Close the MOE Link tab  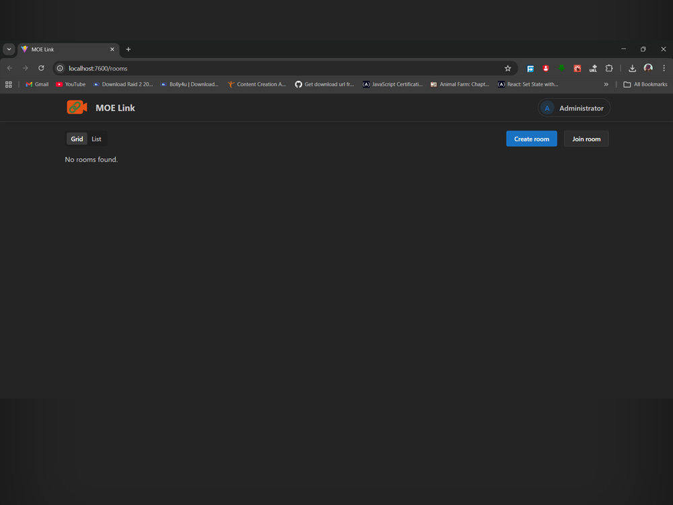point(112,49)
